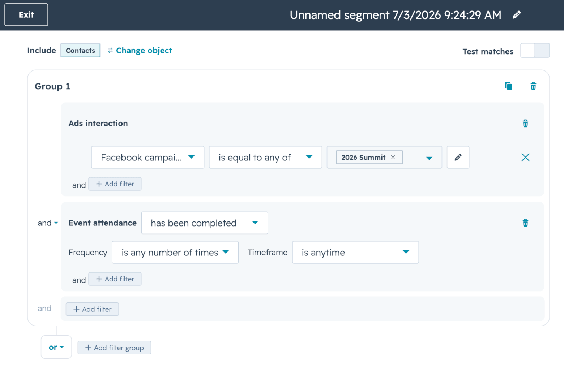This screenshot has width=564, height=370.
Task: Remove the 2026 Summit tag
Action: click(x=393, y=157)
